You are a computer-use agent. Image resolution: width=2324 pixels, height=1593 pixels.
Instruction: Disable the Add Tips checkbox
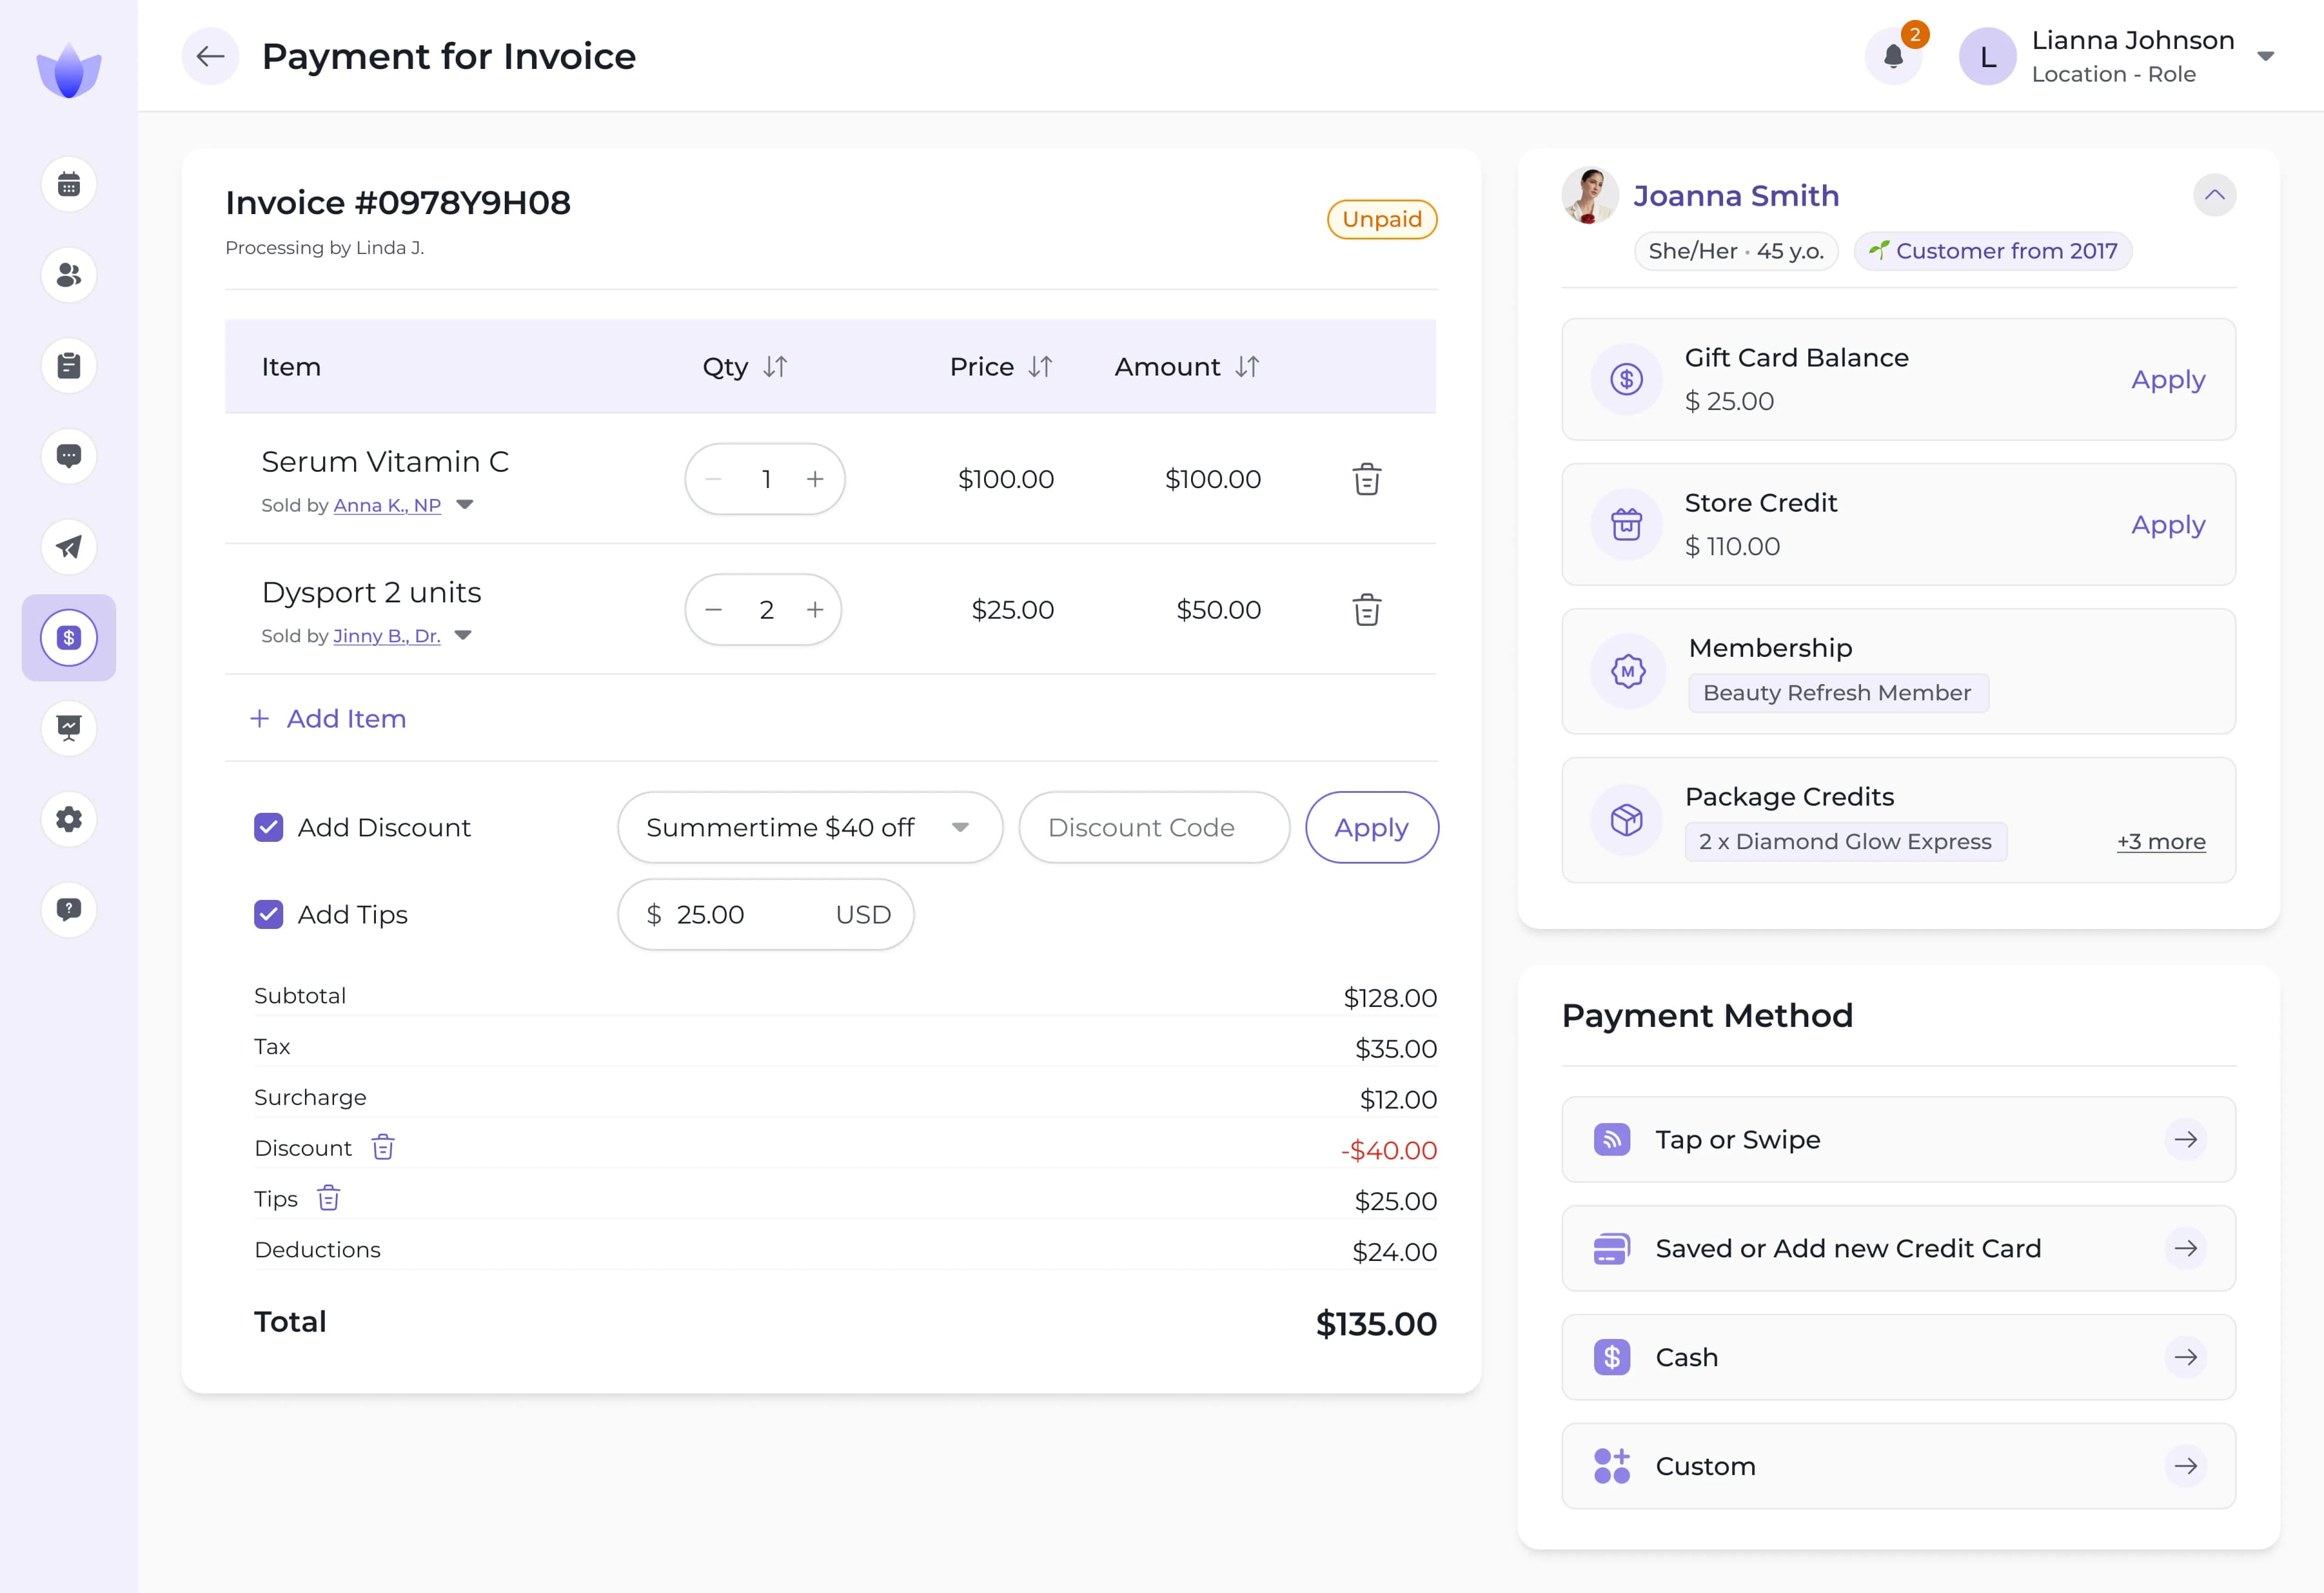tap(268, 913)
